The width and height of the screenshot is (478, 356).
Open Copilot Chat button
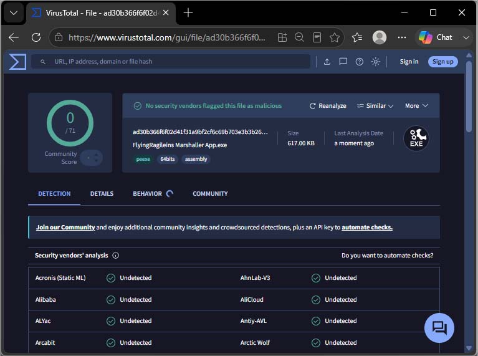point(436,37)
